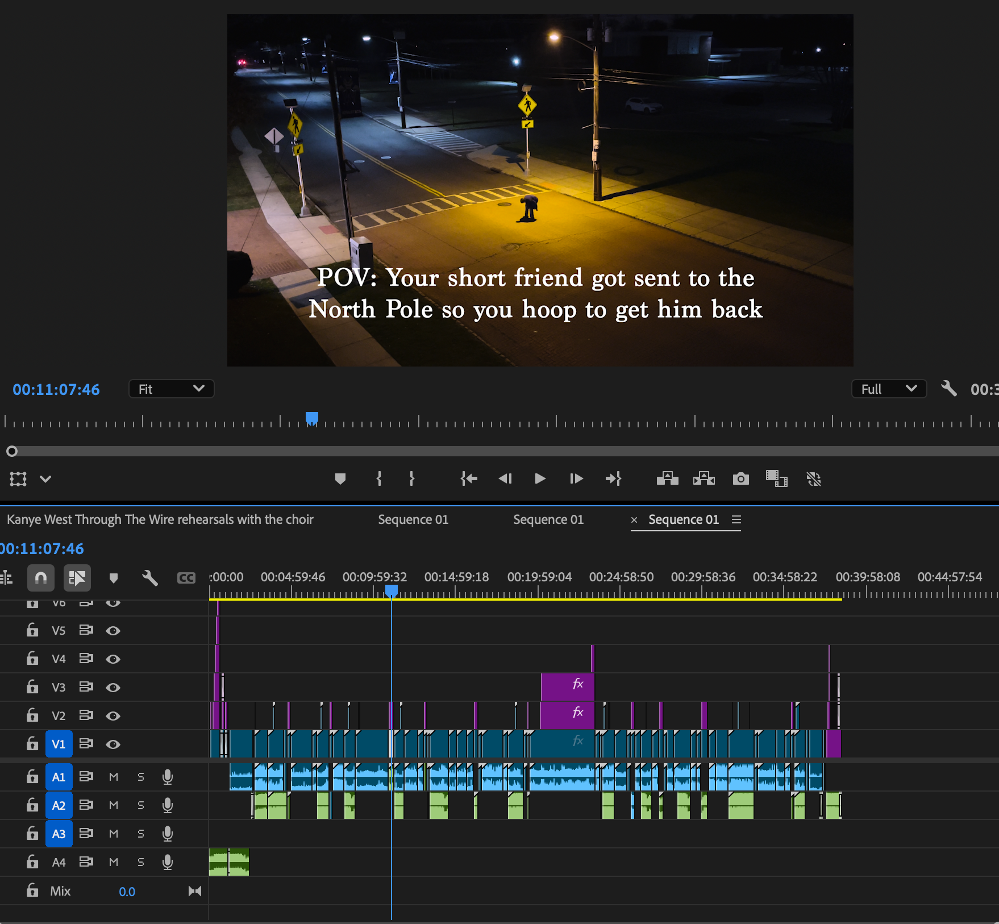
Task: Click the closed captions CC icon
Action: click(186, 578)
